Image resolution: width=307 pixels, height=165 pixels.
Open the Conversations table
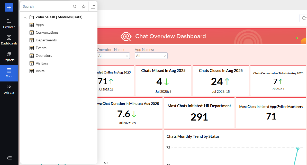(x=47, y=32)
